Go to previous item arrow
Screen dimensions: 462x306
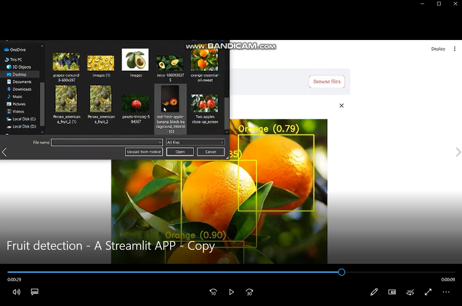coord(4,152)
